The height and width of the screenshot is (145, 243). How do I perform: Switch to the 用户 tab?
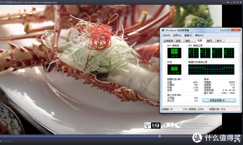point(220,41)
